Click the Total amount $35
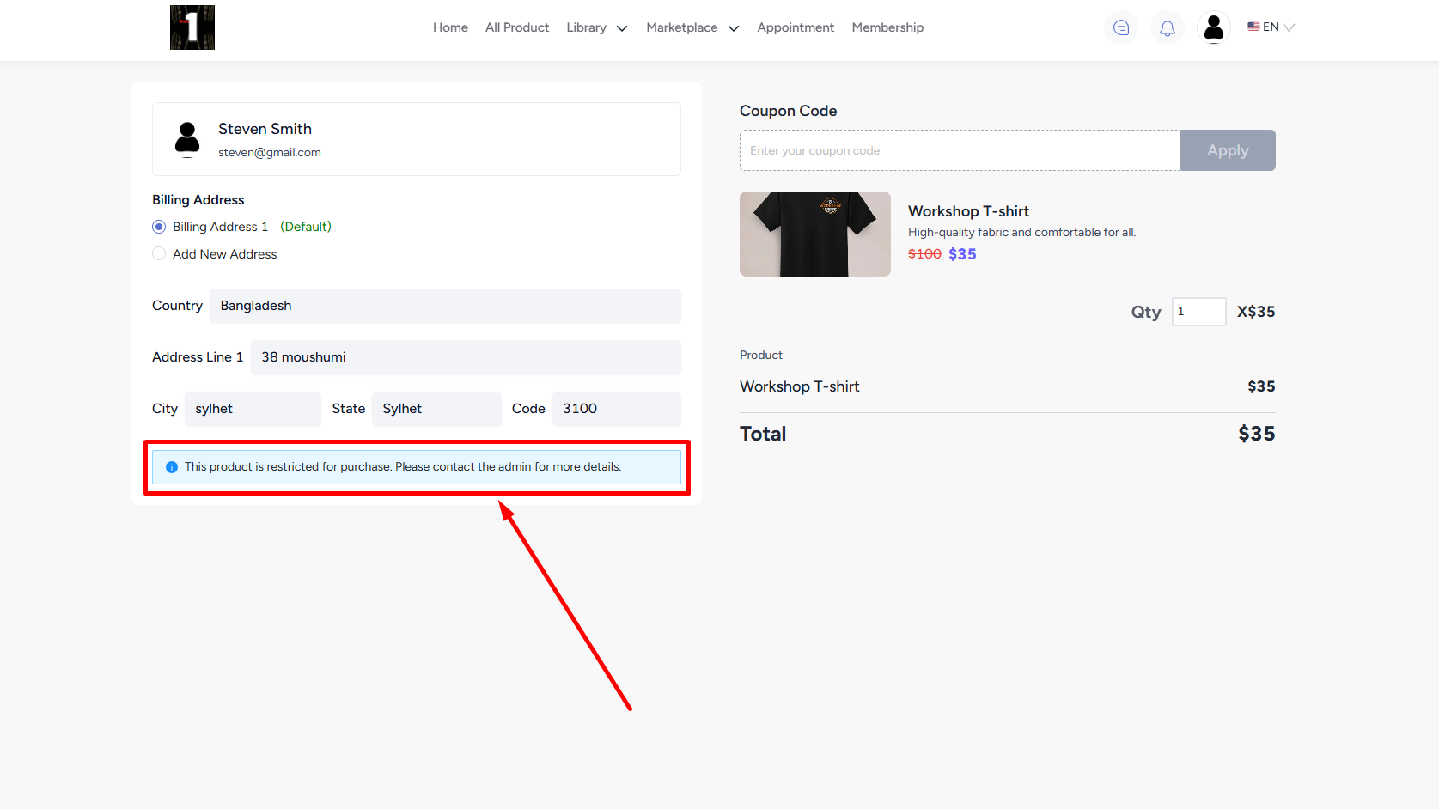This screenshot has width=1439, height=809. (1256, 434)
